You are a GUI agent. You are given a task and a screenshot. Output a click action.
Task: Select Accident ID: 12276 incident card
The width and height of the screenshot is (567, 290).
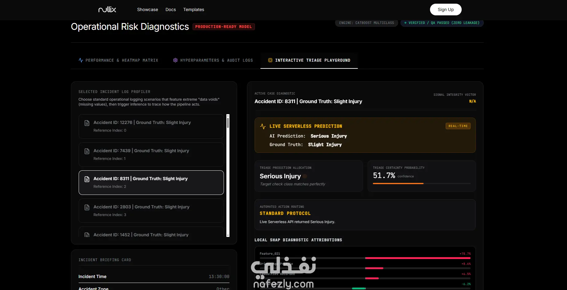(x=151, y=126)
